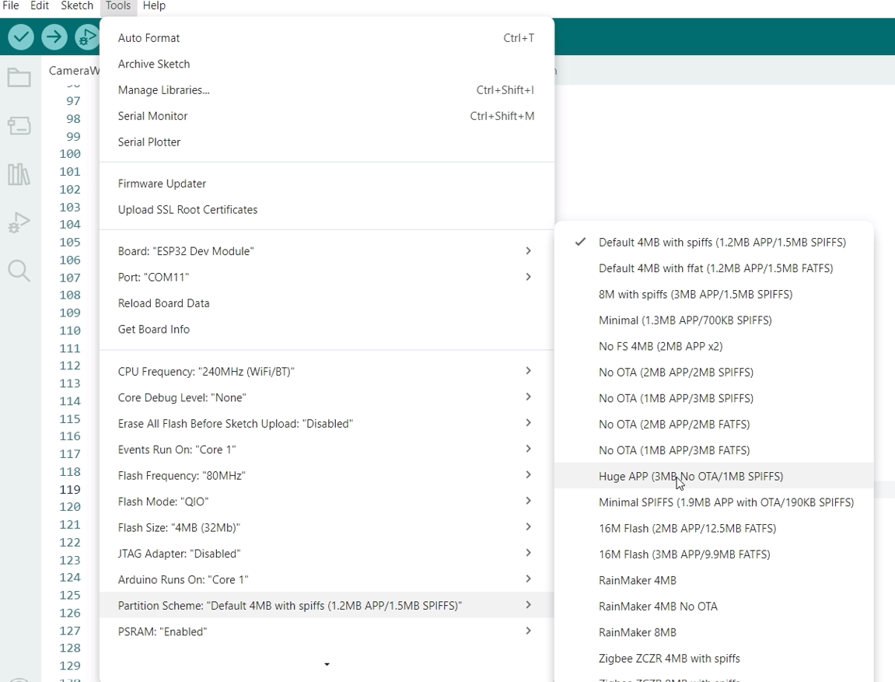Open the Sketchbook folder icon in sidebar
Image resolution: width=895 pixels, height=682 pixels.
[19, 78]
